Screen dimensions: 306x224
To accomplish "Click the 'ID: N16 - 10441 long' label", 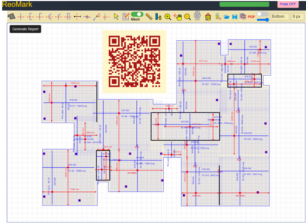I will tap(253, 174).
